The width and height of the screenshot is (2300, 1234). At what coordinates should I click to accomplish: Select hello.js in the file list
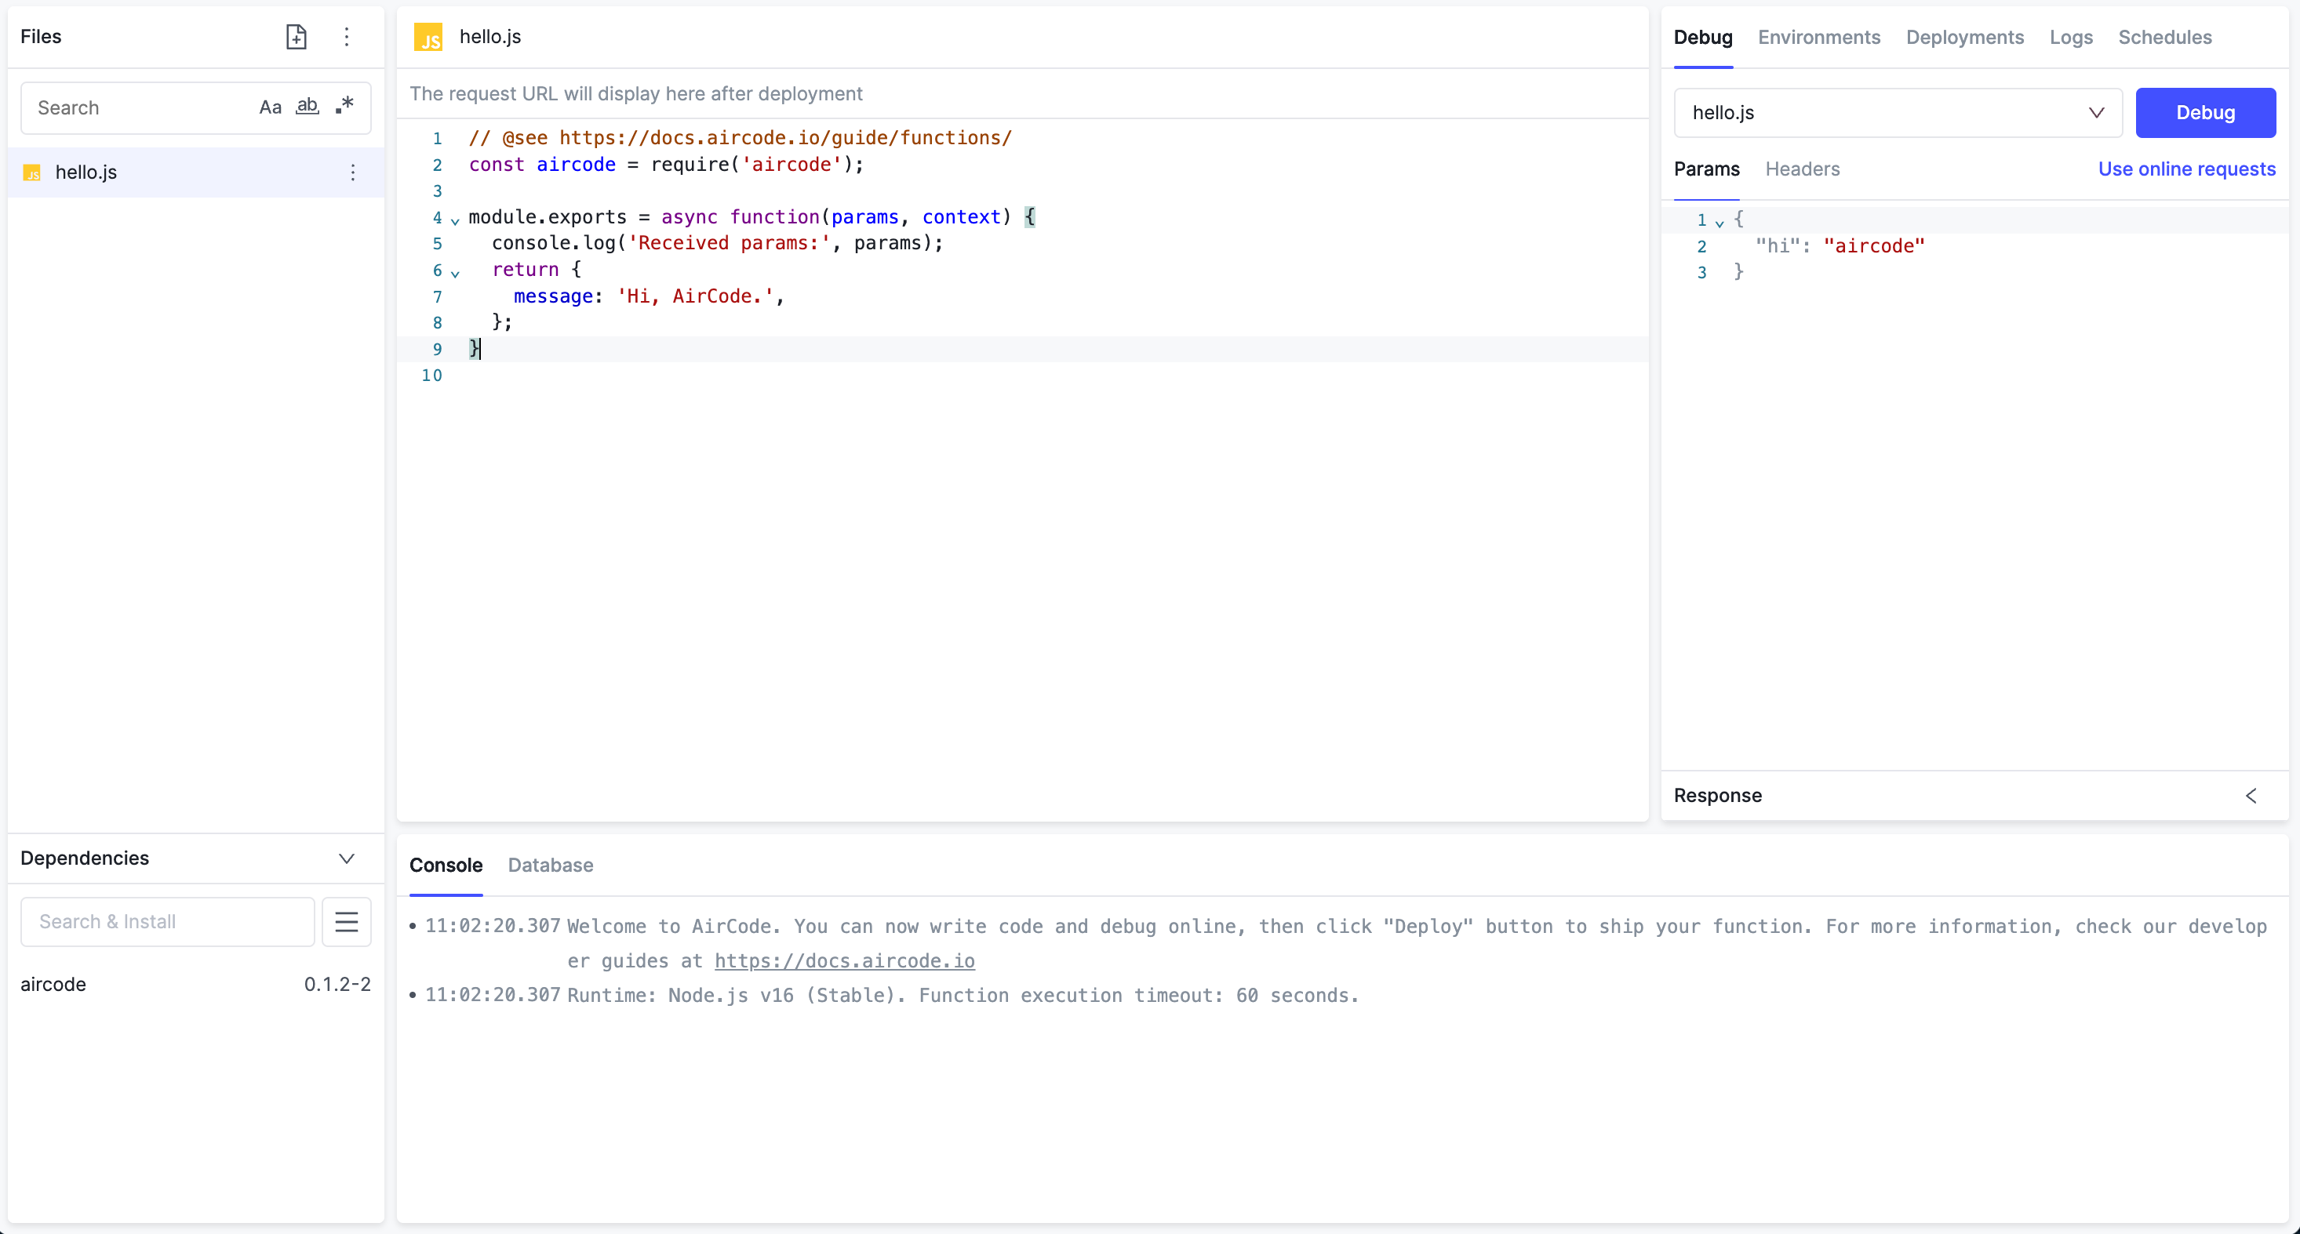click(x=86, y=172)
